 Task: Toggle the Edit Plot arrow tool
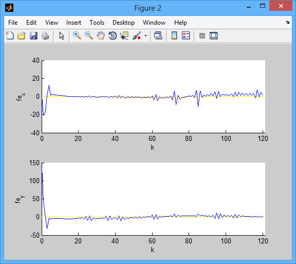click(x=62, y=36)
